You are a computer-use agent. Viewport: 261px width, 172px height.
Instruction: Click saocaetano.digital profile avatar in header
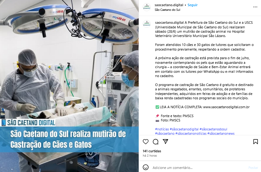point(147,7)
